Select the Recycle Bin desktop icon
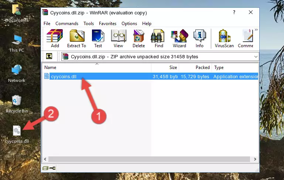Image resolution: width=284 pixels, height=180 pixels. 17,104
